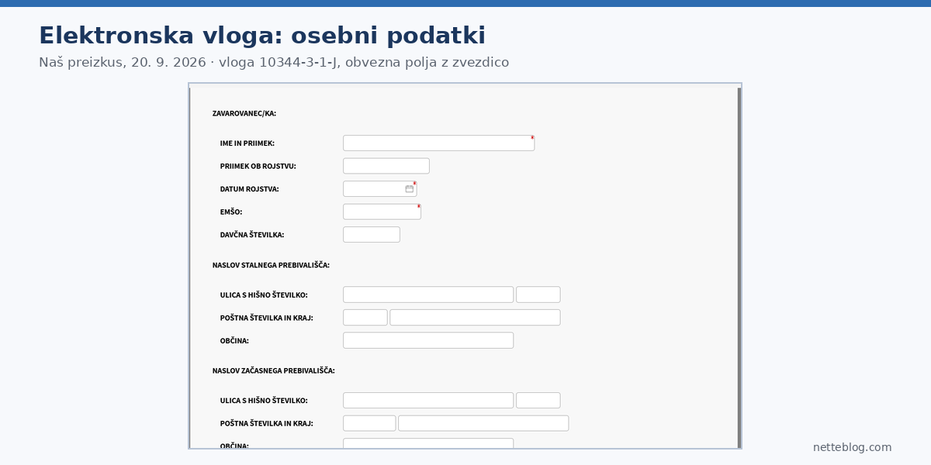
Task: Click POŠTNA ŠTEVILKA IN KRAJ label under začasnega prebivališča
Action: tap(267, 423)
